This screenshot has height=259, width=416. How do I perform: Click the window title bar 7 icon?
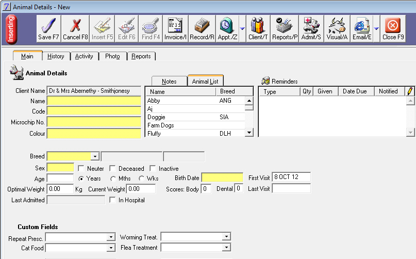tap(6, 7)
